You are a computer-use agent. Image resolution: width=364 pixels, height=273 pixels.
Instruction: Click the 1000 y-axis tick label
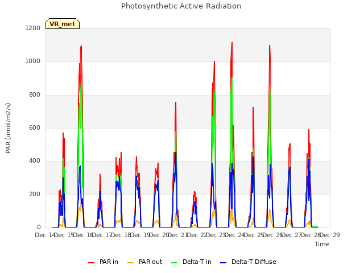coord(33,61)
